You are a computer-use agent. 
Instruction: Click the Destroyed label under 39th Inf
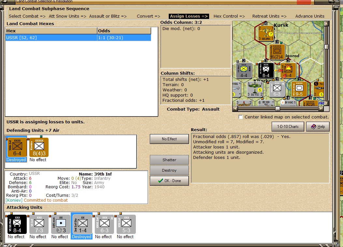16,160
